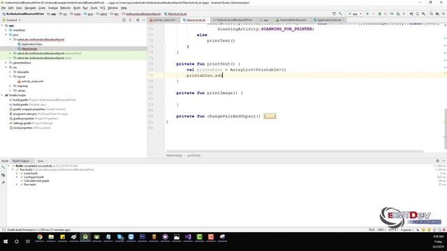Switch to activity_main.xml editor tab
The width and height of the screenshot is (447, 251).
tap(164, 20)
